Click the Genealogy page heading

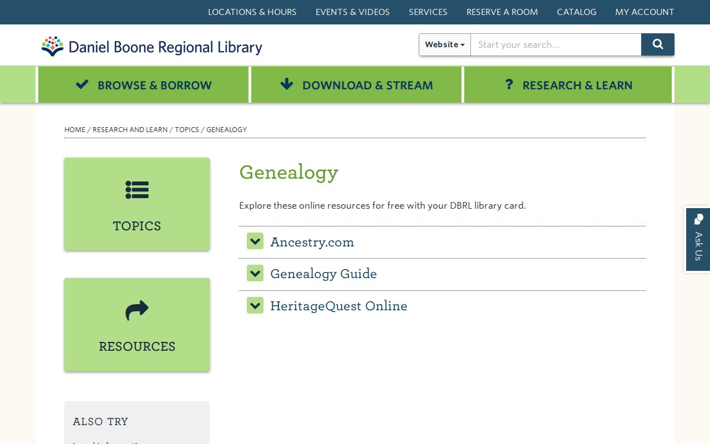coord(288,173)
